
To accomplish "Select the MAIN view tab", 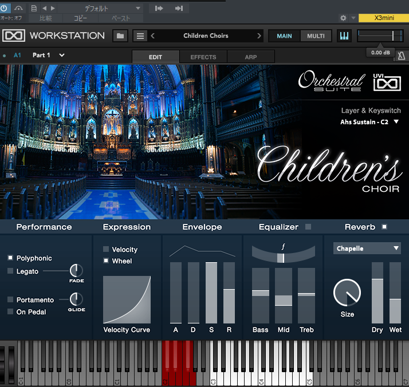I will pyautogui.click(x=284, y=36).
